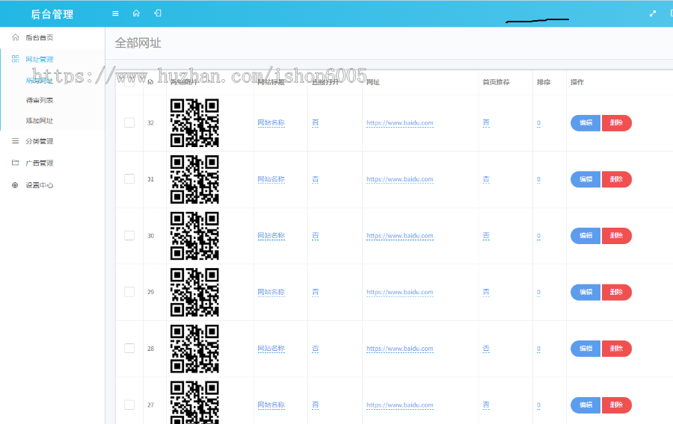Tick the checkbox for row ID 30
The height and width of the screenshot is (424, 673).
pyautogui.click(x=129, y=236)
